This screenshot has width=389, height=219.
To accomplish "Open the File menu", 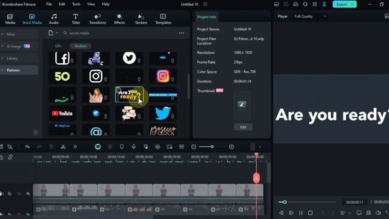I will click(x=49, y=4).
